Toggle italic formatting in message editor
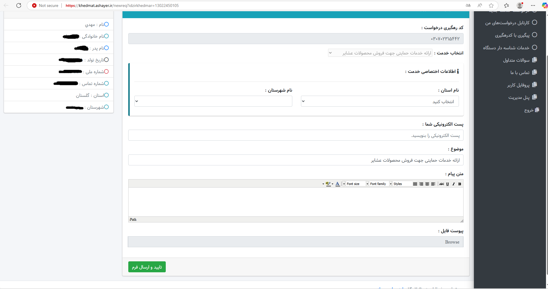 453,184
